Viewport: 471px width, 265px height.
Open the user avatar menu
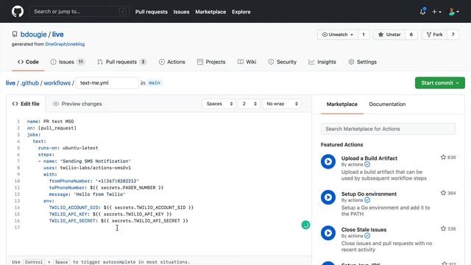coord(453,12)
